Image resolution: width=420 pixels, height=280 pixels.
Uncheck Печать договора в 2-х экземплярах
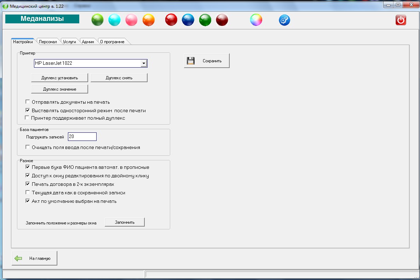pos(28,184)
